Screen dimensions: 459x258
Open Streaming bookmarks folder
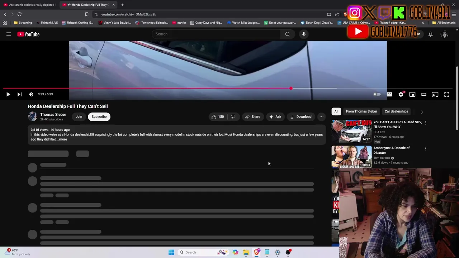(x=23, y=23)
